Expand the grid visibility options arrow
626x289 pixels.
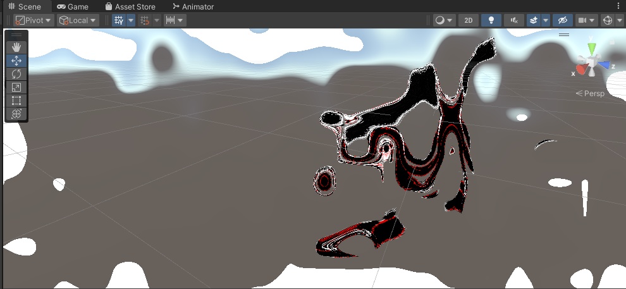(x=131, y=20)
